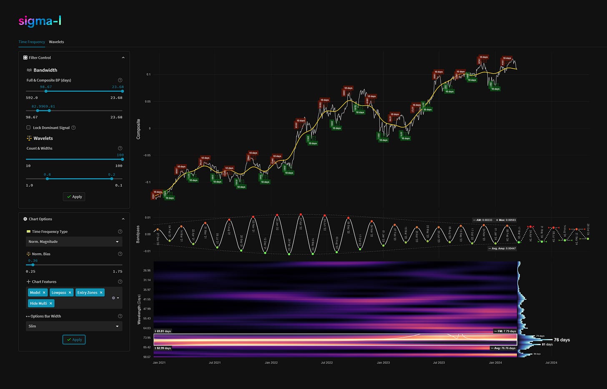Image resolution: width=607 pixels, height=389 pixels.
Task: Switch to the Time Frequency tab
Action: 32,42
